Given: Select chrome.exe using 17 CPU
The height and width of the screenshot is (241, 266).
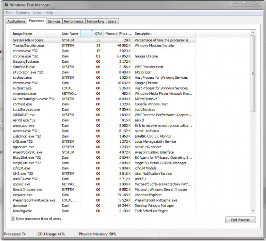Looking at the screenshot, I should 103,51.
